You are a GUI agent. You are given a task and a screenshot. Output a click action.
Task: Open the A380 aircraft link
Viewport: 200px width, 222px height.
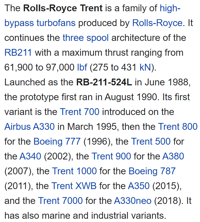[173, 156]
